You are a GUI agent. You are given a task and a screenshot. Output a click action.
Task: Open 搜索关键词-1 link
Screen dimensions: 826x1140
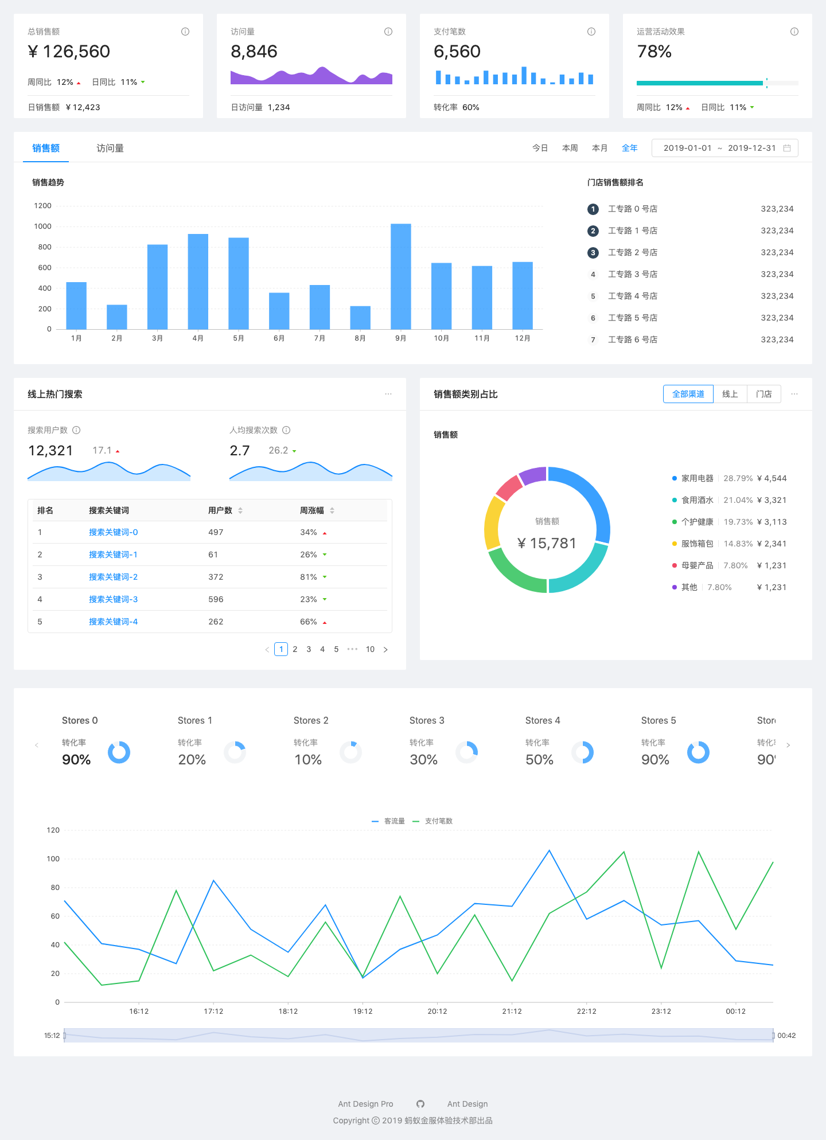click(113, 555)
